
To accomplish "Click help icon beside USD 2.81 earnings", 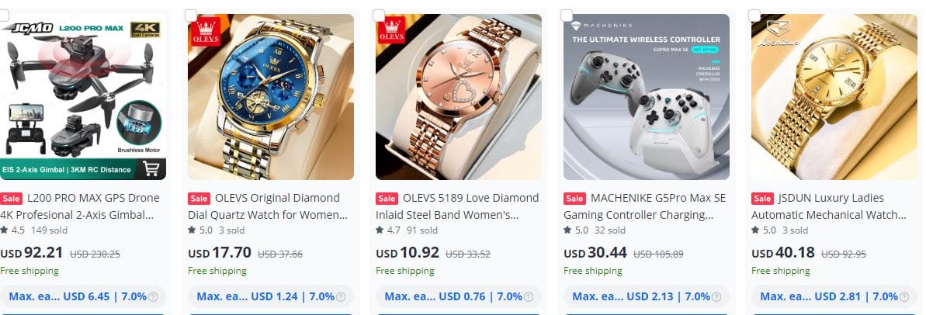I will coord(904,296).
